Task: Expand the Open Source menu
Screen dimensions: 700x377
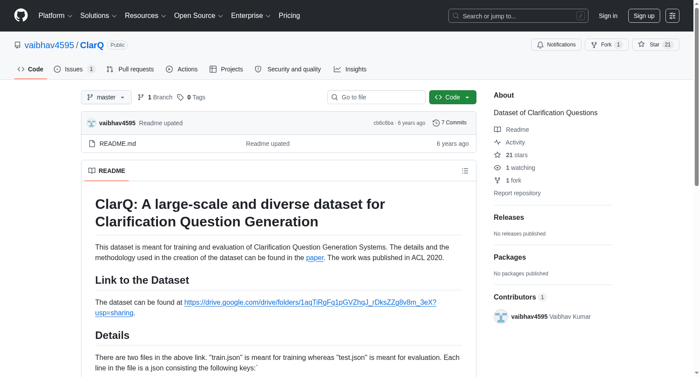Action: [199, 16]
